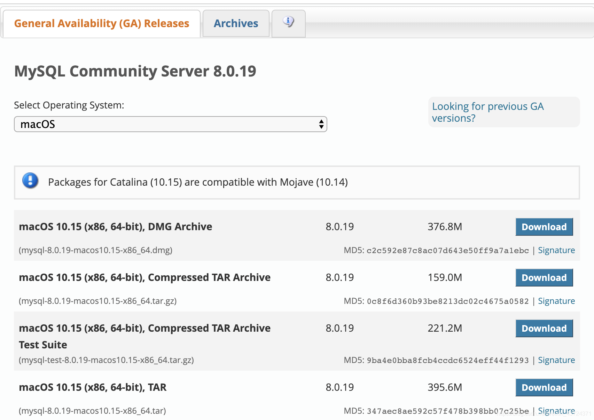Click MD5 hash 0c8f6d360b93be8213dc02c4675a0582
This screenshot has width=594, height=420.
[x=447, y=301]
